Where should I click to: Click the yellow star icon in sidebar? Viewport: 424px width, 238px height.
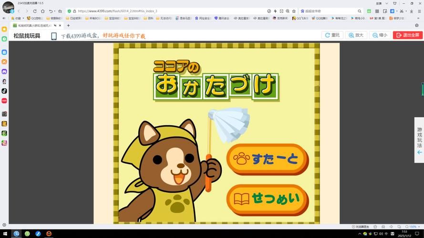point(4,29)
